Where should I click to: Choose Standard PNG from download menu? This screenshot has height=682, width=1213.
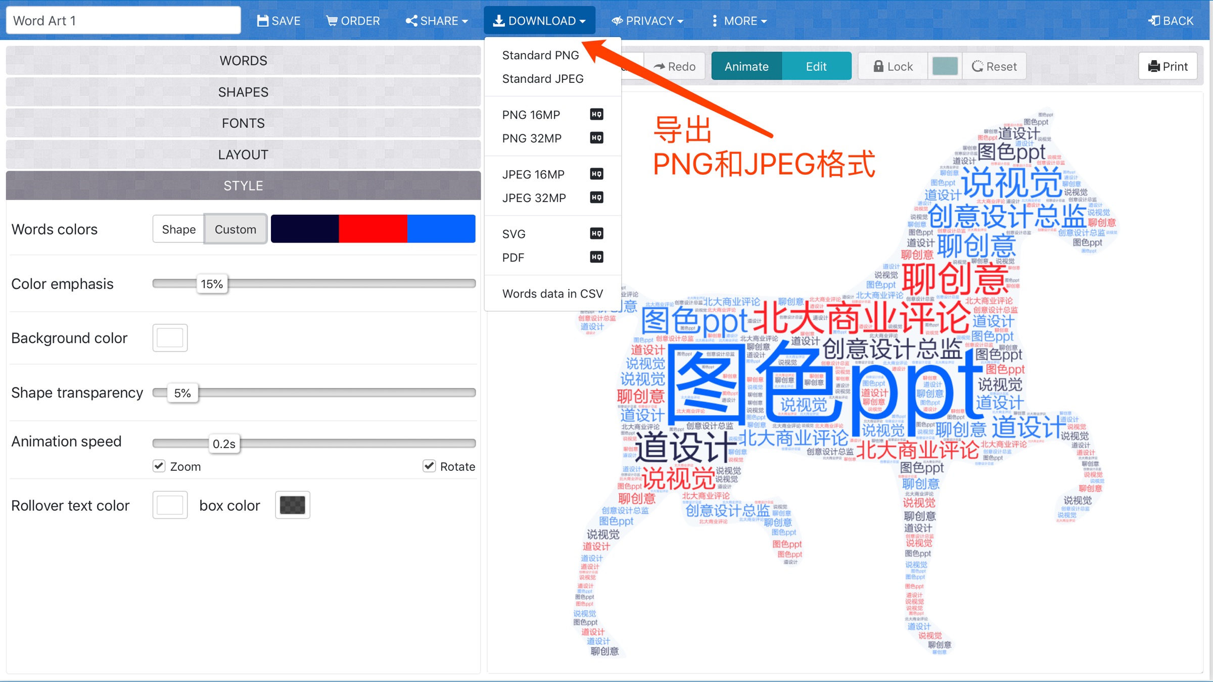coord(540,55)
